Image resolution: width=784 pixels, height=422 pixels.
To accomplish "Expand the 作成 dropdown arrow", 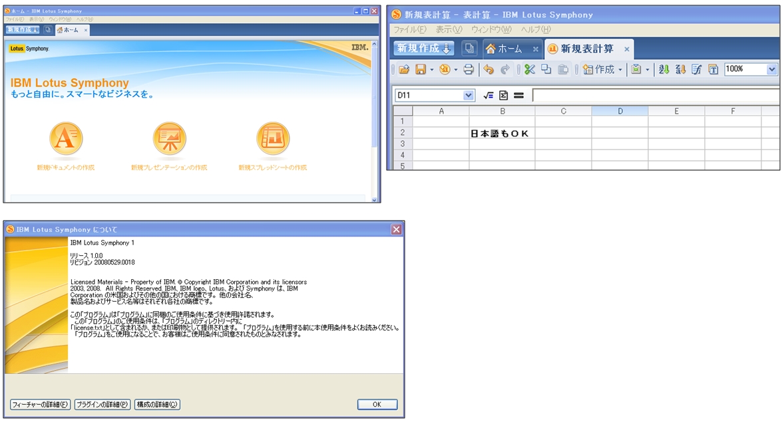I will point(620,70).
